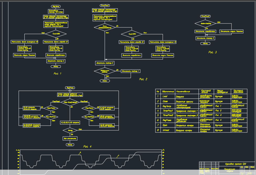Select the 'Запустить таймер 2' block in figure 2
The height and width of the screenshot is (175, 256).
point(105,63)
